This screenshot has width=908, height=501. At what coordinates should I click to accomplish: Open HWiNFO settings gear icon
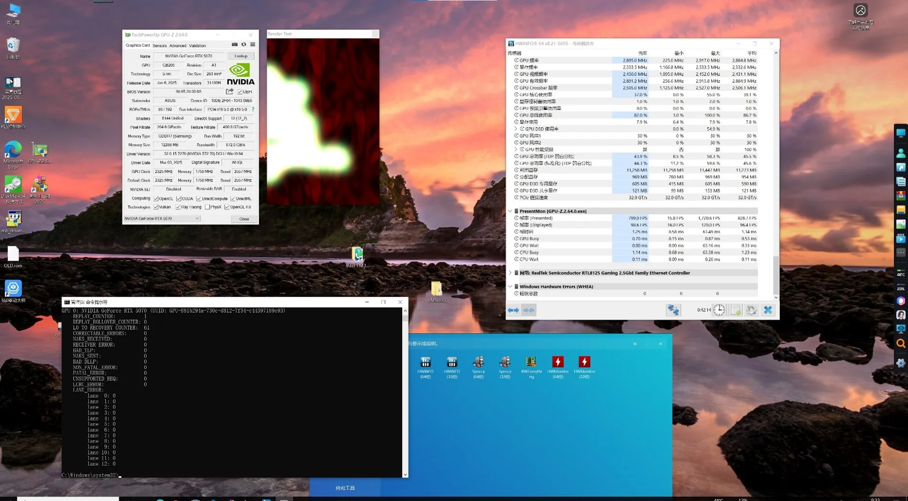tap(751, 310)
